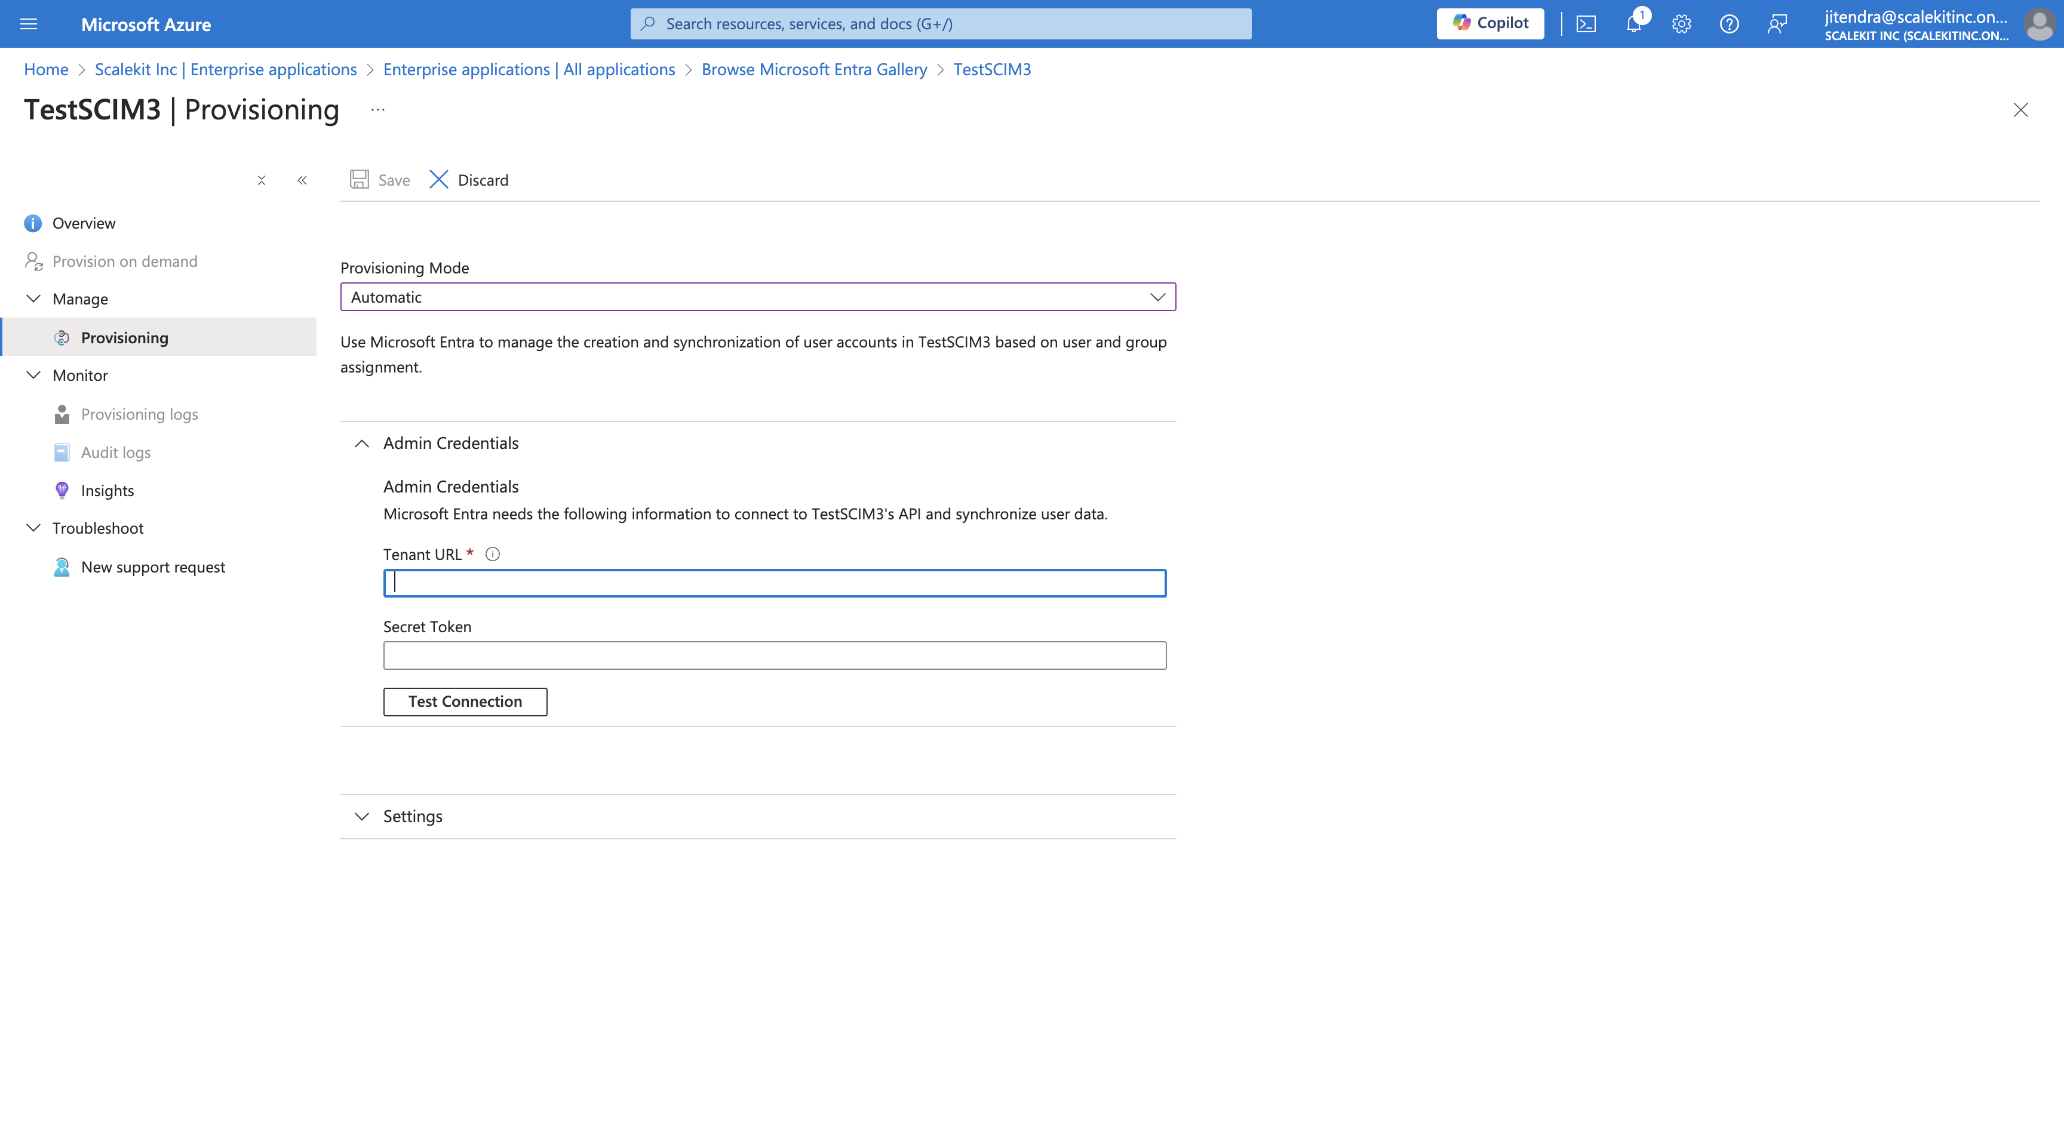Click the Admin Credentials section header text

(x=450, y=443)
